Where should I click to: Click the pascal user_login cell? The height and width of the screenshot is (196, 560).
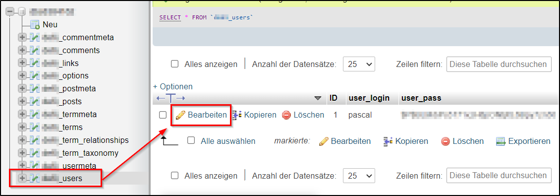[x=360, y=115]
